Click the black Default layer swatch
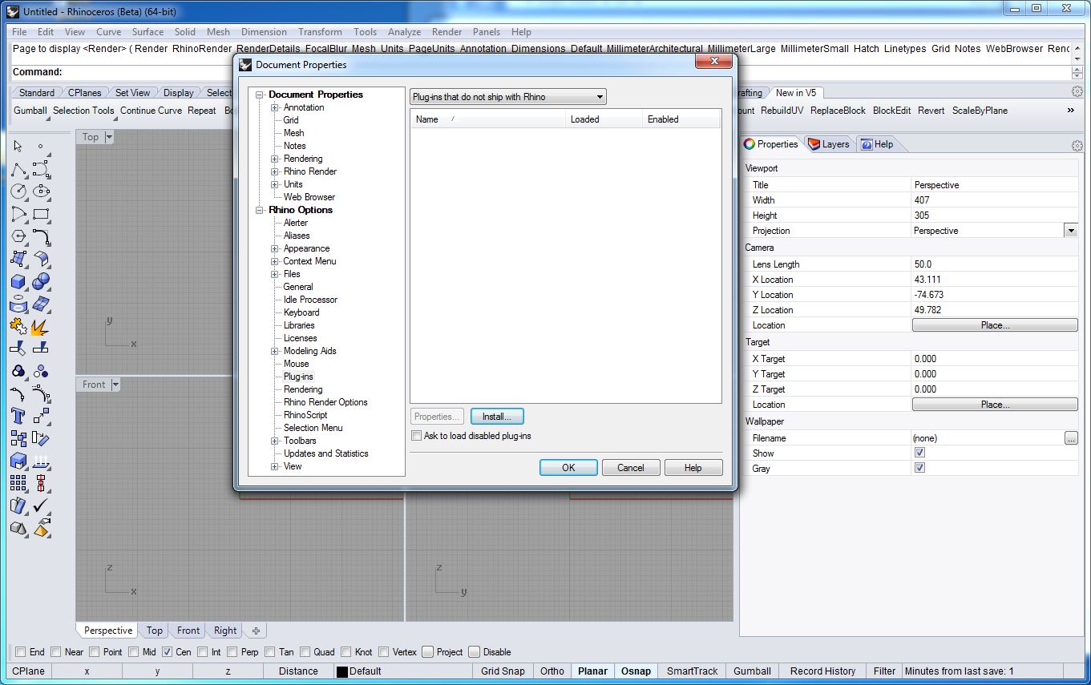 pos(342,671)
